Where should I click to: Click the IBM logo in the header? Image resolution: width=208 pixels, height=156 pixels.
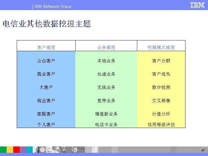[x=197, y=5]
